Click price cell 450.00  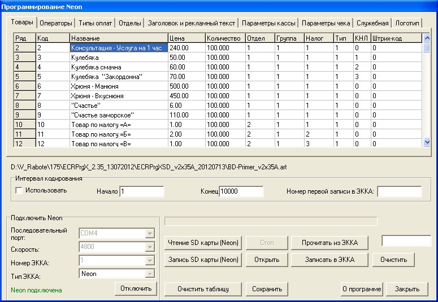(187, 96)
